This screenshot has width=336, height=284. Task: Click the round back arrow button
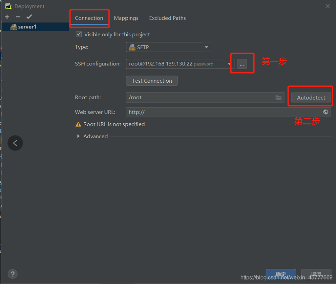click(x=15, y=143)
